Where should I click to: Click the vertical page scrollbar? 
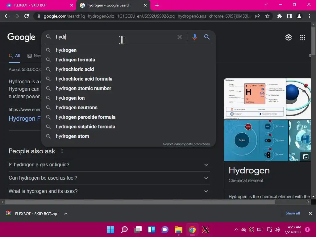[313, 41]
